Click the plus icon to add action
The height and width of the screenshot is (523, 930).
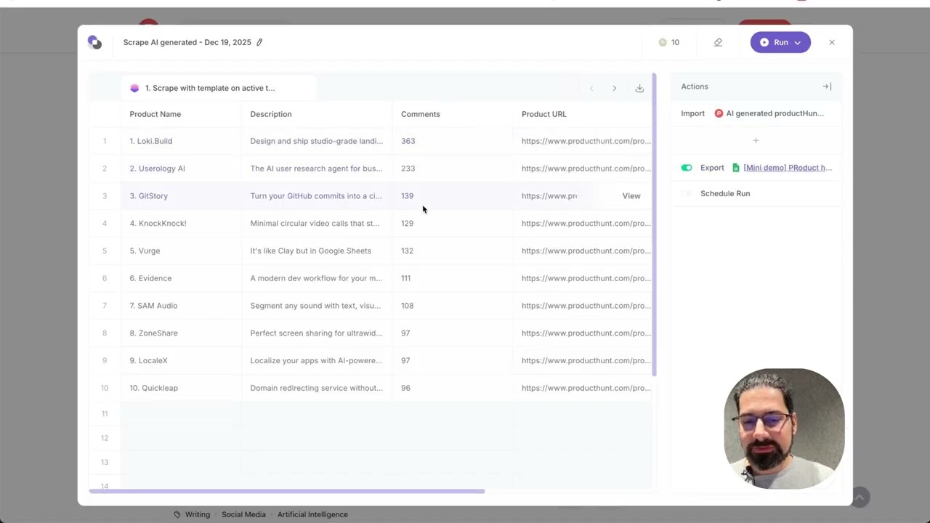(756, 140)
